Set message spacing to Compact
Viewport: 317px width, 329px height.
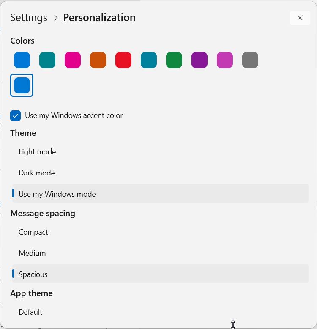pyautogui.click(x=33, y=232)
